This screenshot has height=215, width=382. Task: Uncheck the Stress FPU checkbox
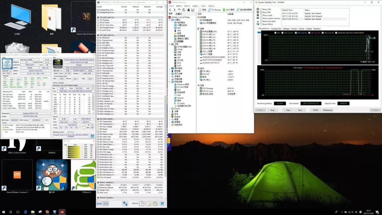261,12
